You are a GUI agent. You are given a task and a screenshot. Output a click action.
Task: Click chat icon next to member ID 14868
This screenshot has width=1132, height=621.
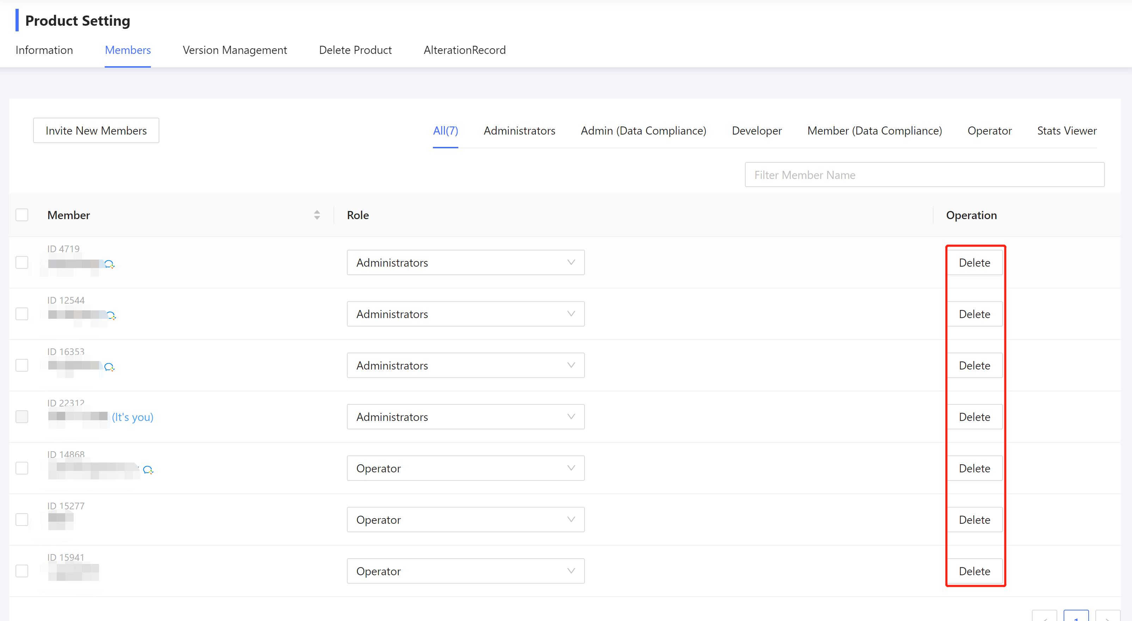(x=148, y=470)
